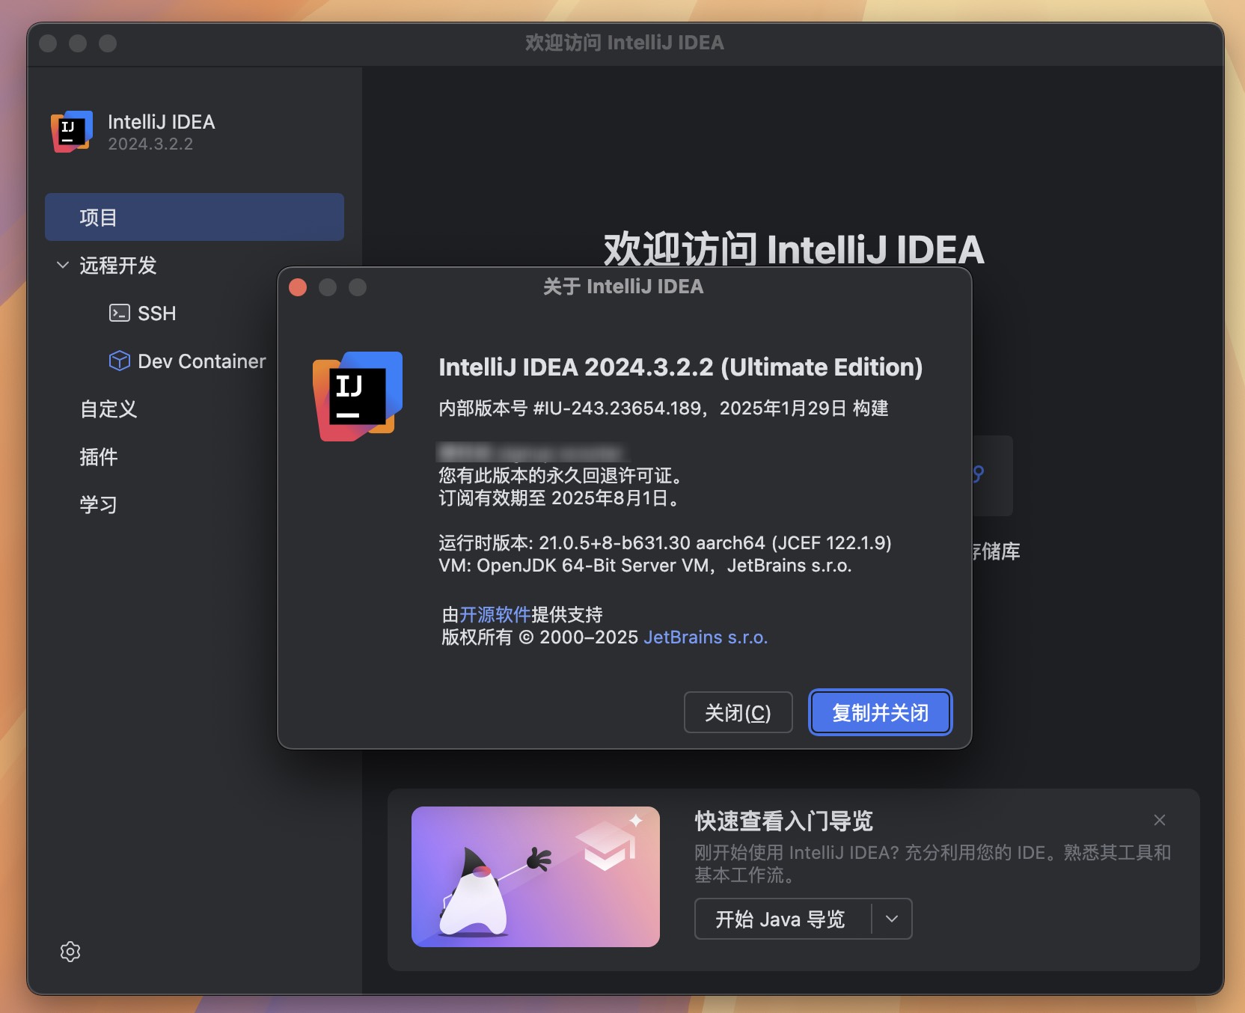This screenshot has width=1245, height=1013.
Task: Click the SSH terminal icon
Action: pos(119,313)
